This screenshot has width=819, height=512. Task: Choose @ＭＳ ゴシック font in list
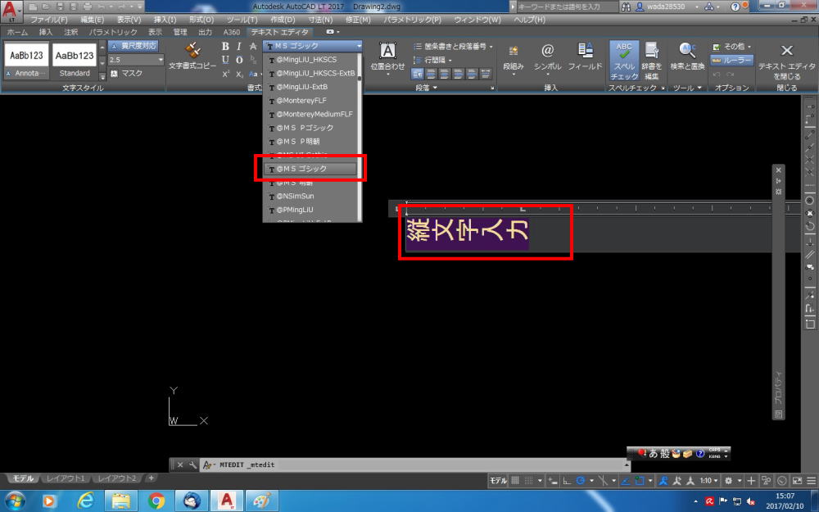311,169
